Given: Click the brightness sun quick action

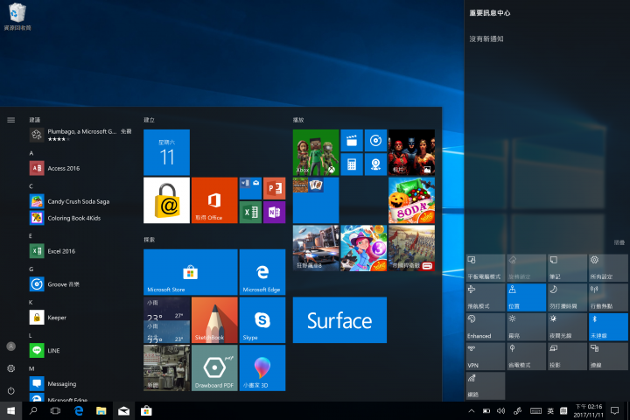Looking at the screenshot, I should [527, 326].
